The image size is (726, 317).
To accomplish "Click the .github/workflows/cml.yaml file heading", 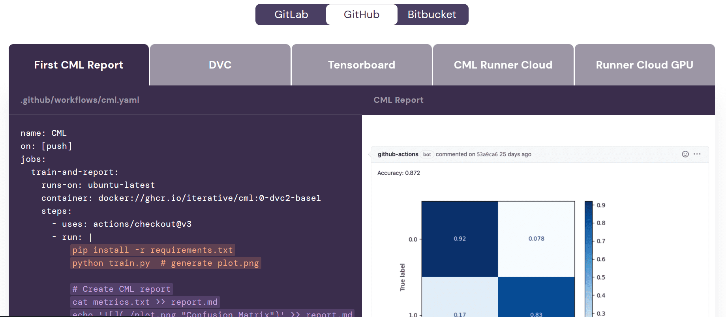I will click(80, 100).
